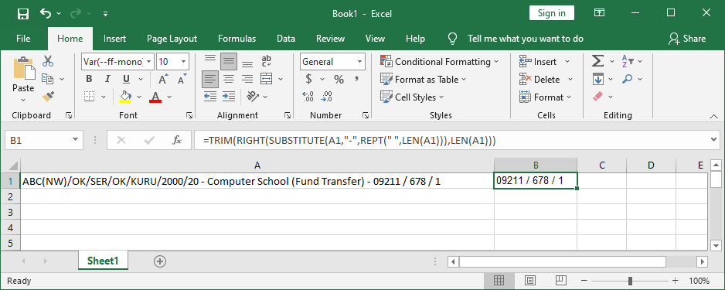Switch to the Formulas tab
This screenshot has height=290, width=725.
237,39
